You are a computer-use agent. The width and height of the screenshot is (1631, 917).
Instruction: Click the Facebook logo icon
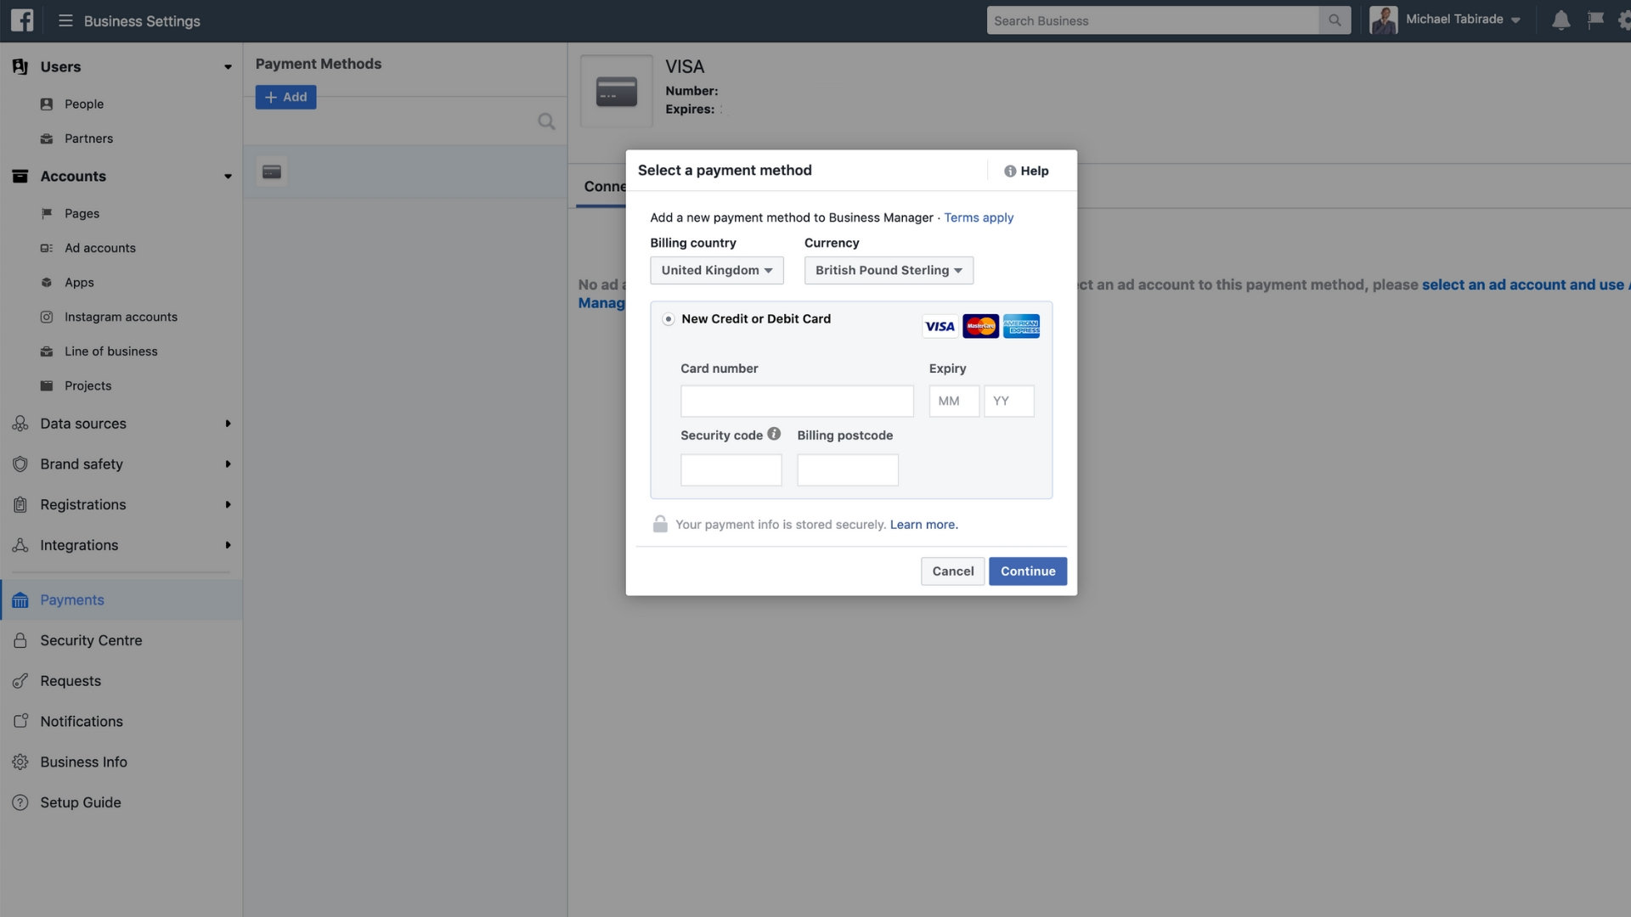coord(21,20)
